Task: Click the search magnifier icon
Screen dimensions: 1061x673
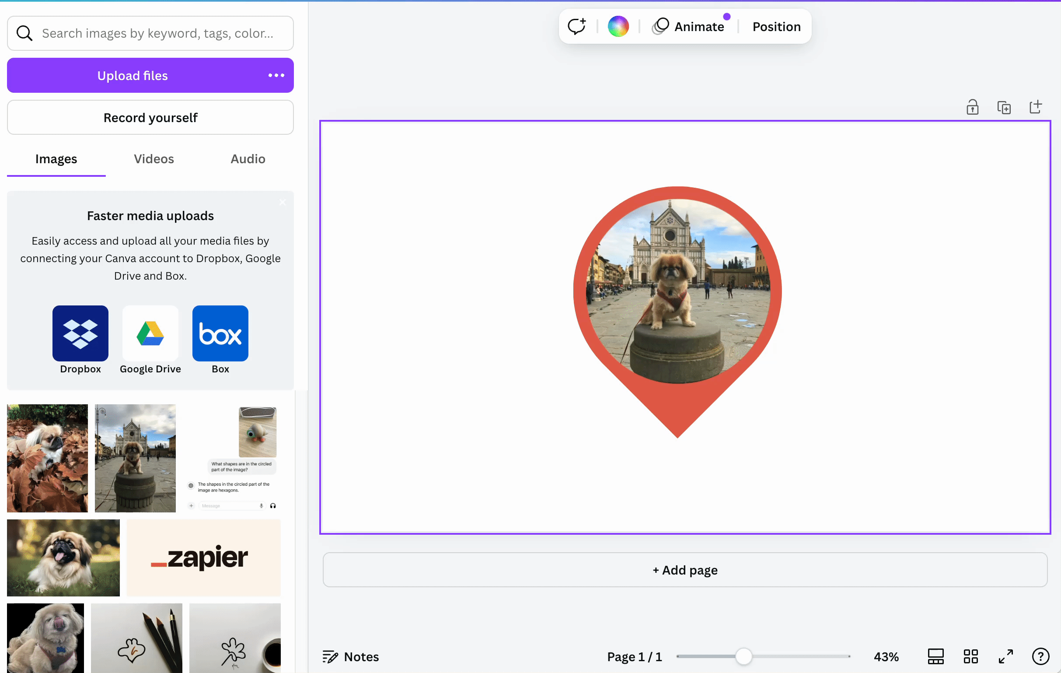Action: [24, 33]
